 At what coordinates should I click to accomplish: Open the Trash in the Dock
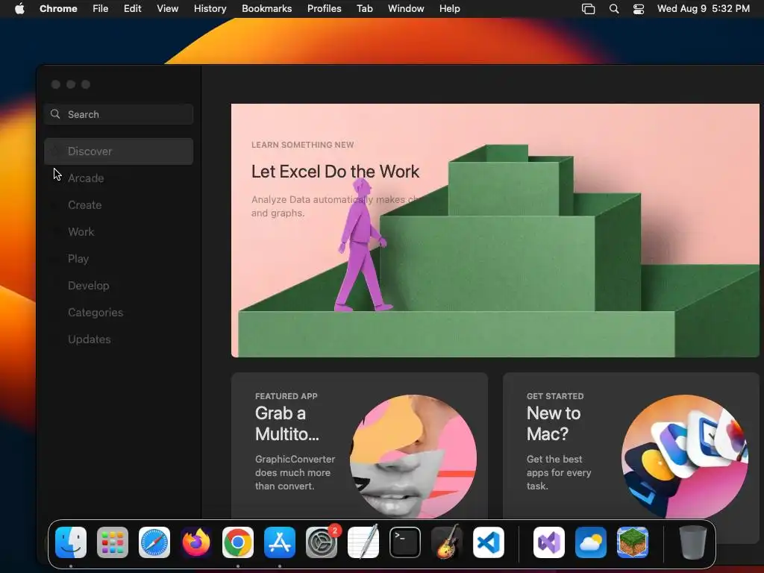[x=692, y=542]
